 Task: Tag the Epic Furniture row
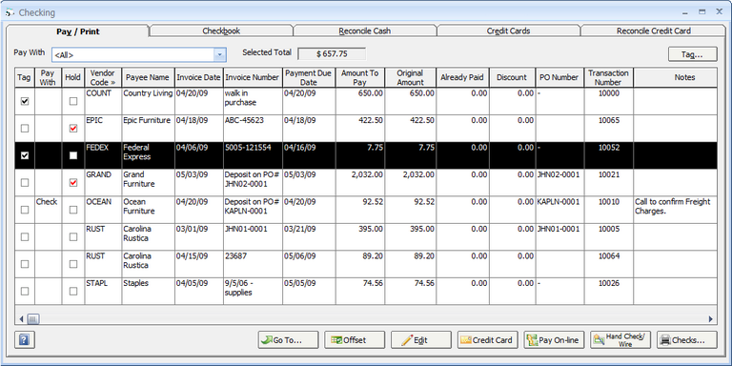click(x=25, y=129)
